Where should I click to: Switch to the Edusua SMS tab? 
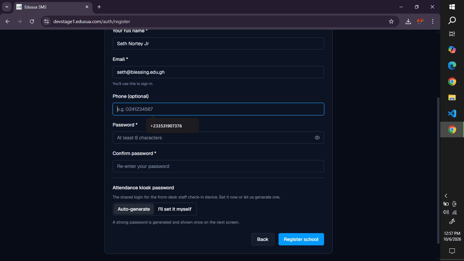click(53, 7)
